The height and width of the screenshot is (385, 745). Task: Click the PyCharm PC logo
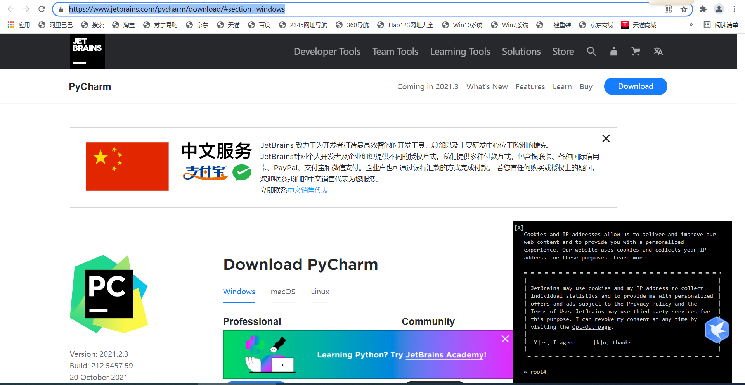point(109,294)
